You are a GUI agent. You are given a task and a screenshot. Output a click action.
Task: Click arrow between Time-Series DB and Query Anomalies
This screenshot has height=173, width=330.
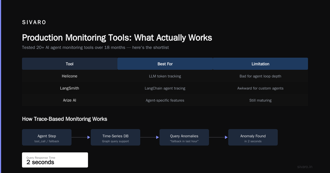pos(150,137)
